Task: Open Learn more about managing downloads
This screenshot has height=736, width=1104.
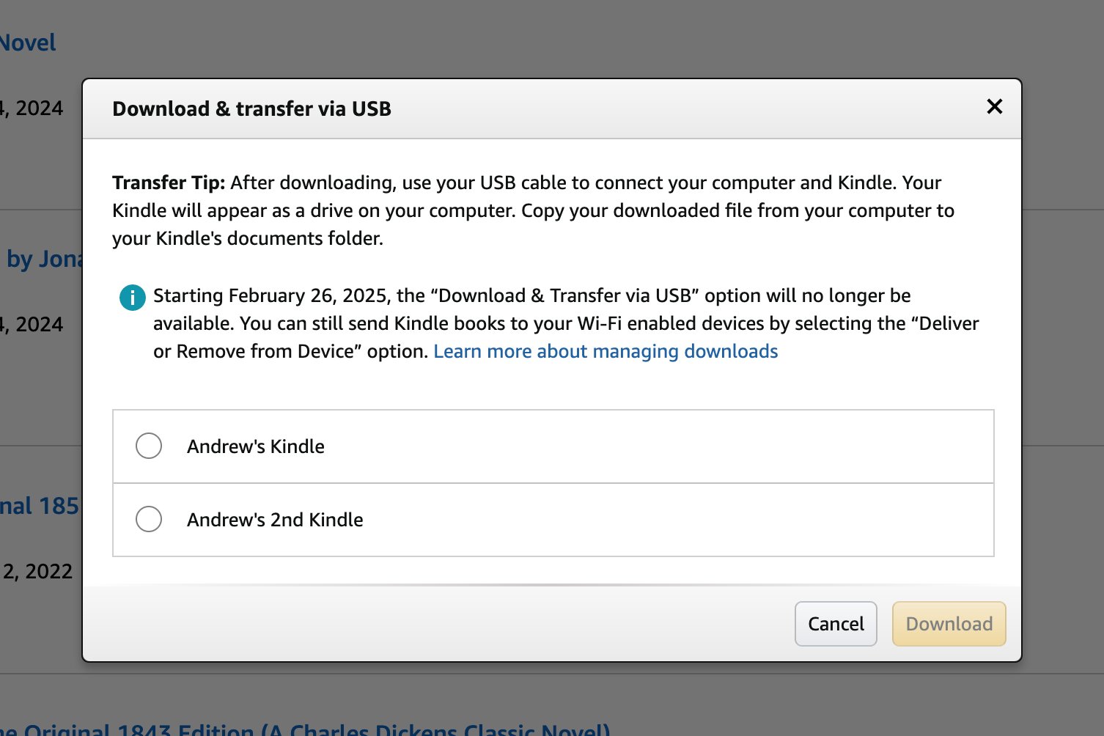Action: [x=606, y=351]
